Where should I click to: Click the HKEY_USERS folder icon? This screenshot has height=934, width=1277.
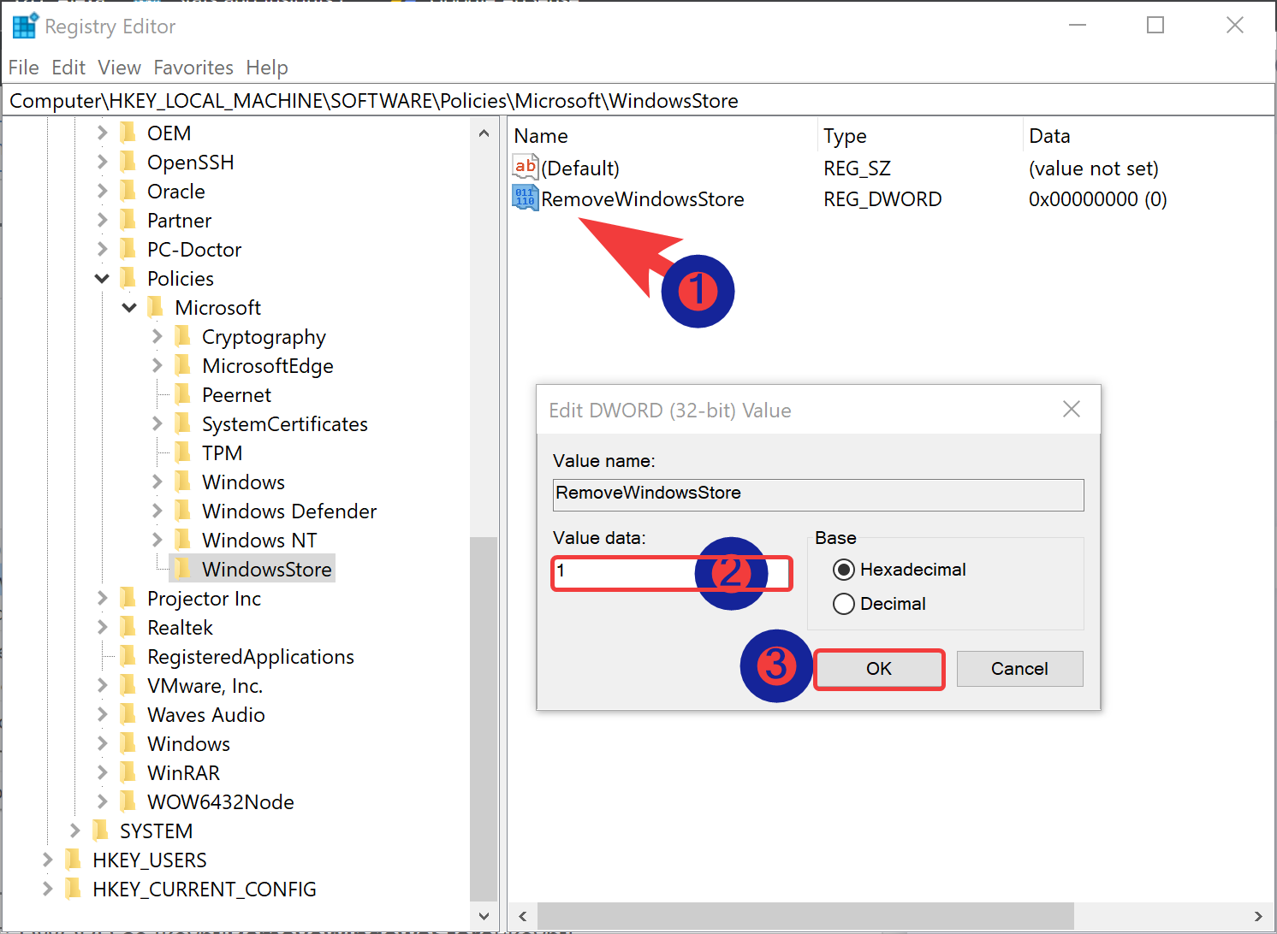74,860
